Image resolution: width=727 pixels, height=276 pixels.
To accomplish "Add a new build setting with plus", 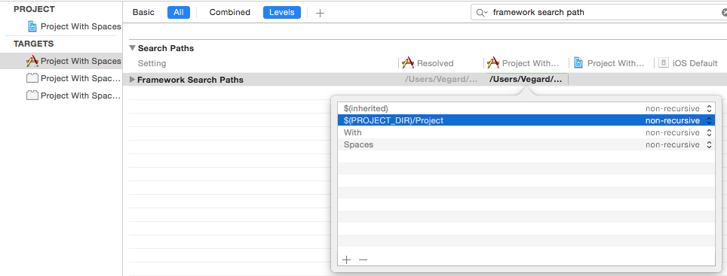I will (x=320, y=13).
